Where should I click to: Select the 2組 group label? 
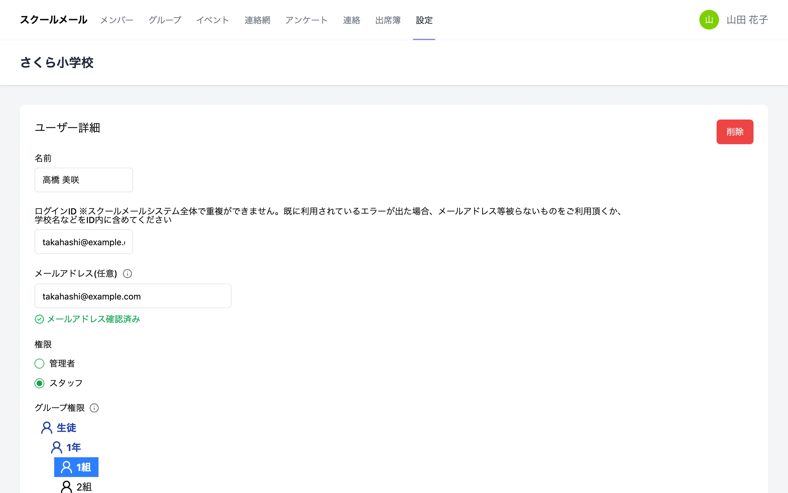click(x=84, y=487)
